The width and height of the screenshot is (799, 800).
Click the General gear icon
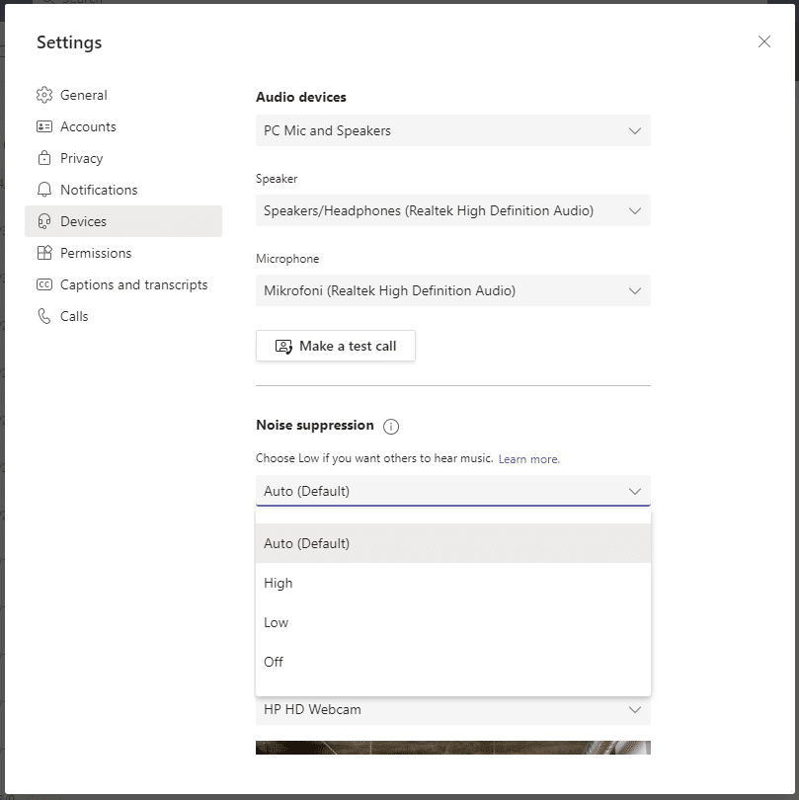click(x=43, y=95)
